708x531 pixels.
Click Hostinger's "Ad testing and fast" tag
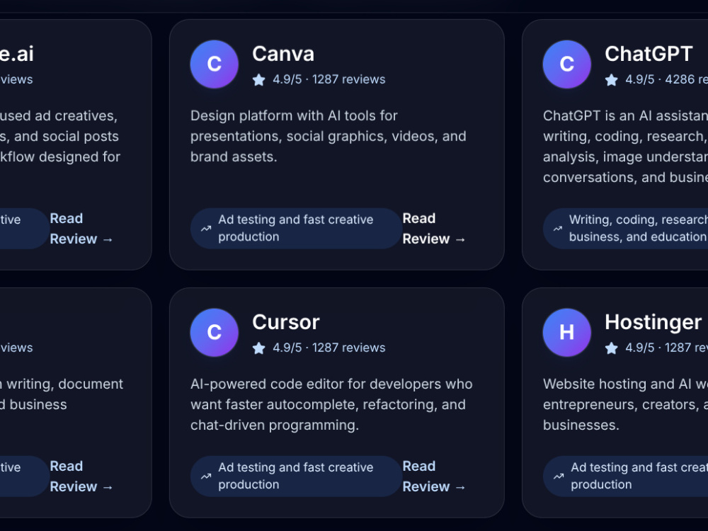point(625,476)
